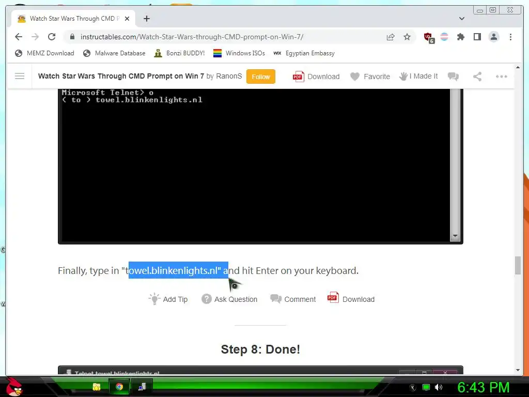Follow the author with the orange button

pos(261,77)
